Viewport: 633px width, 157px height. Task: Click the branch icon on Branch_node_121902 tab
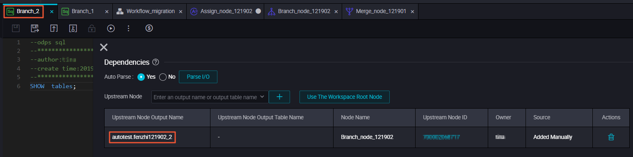tap(271, 11)
